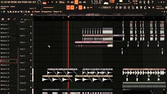Show automation clips in picker panel
This screenshot has height=94, width=167.
(15, 19)
